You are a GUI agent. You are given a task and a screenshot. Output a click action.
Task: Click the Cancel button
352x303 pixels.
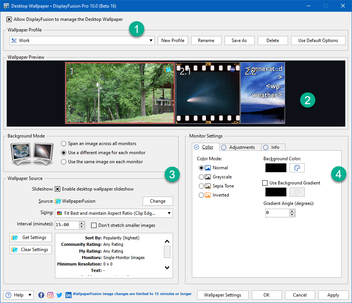tap(300, 295)
